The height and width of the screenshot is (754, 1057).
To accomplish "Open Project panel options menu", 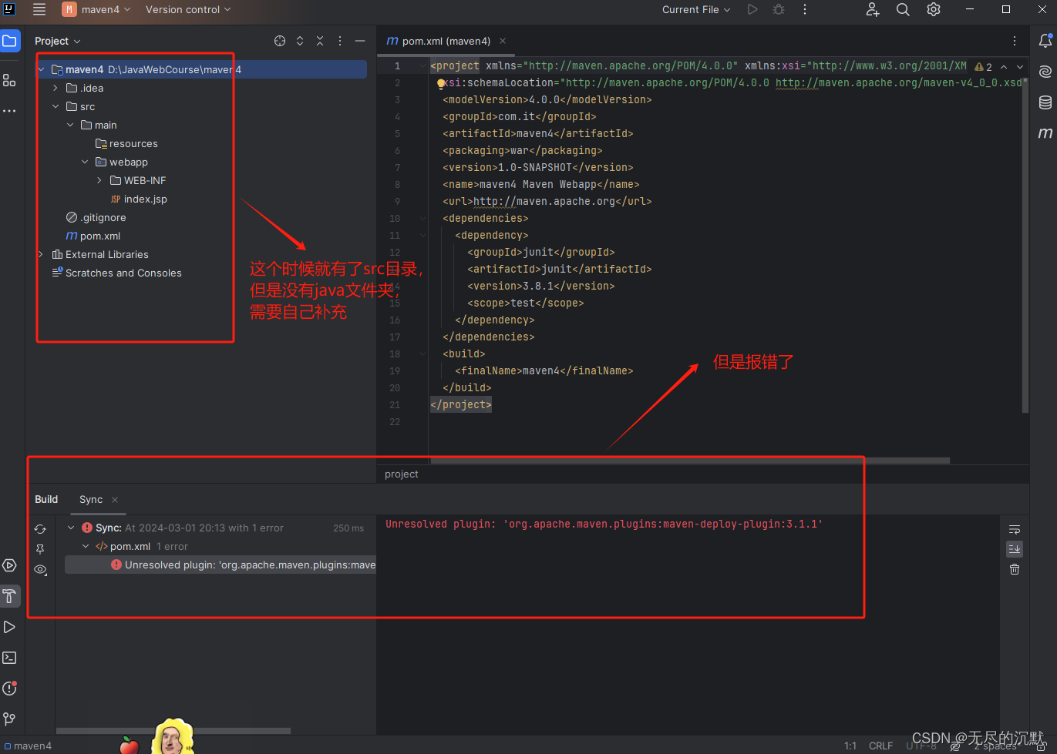I will click(340, 41).
